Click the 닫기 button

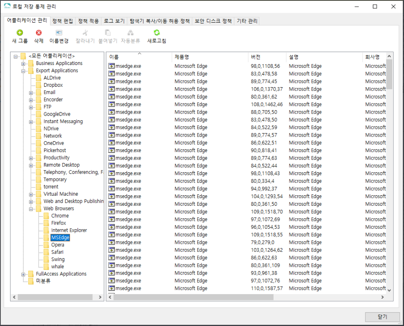tap(382, 317)
